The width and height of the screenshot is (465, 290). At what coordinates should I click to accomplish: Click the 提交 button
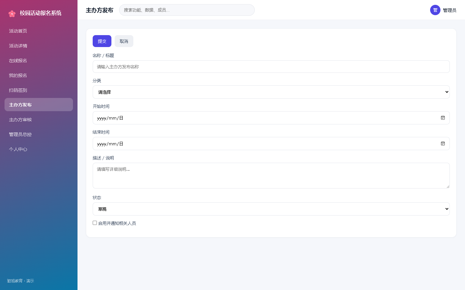point(102,41)
